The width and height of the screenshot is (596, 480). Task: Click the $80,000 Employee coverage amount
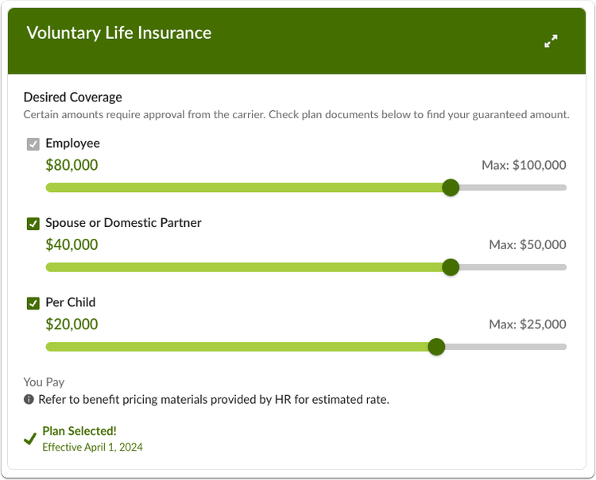click(72, 165)
